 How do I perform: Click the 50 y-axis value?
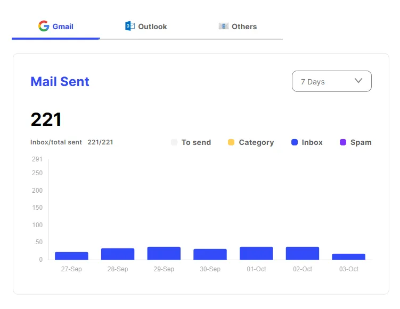click(x=39, y=242)
